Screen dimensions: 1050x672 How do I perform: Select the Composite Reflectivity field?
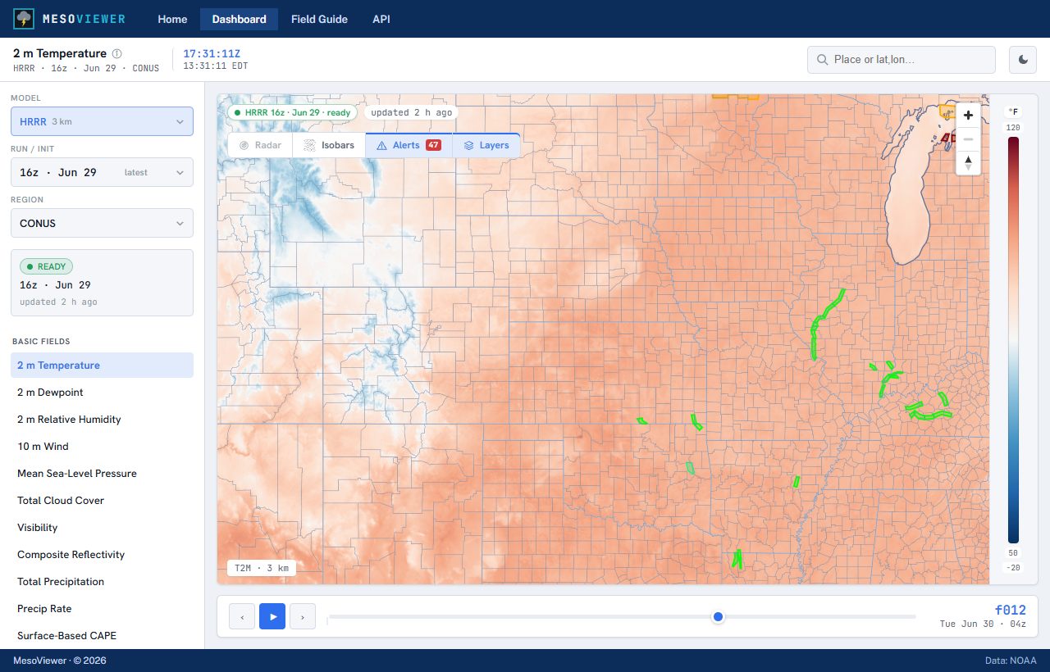pos(102,555)
